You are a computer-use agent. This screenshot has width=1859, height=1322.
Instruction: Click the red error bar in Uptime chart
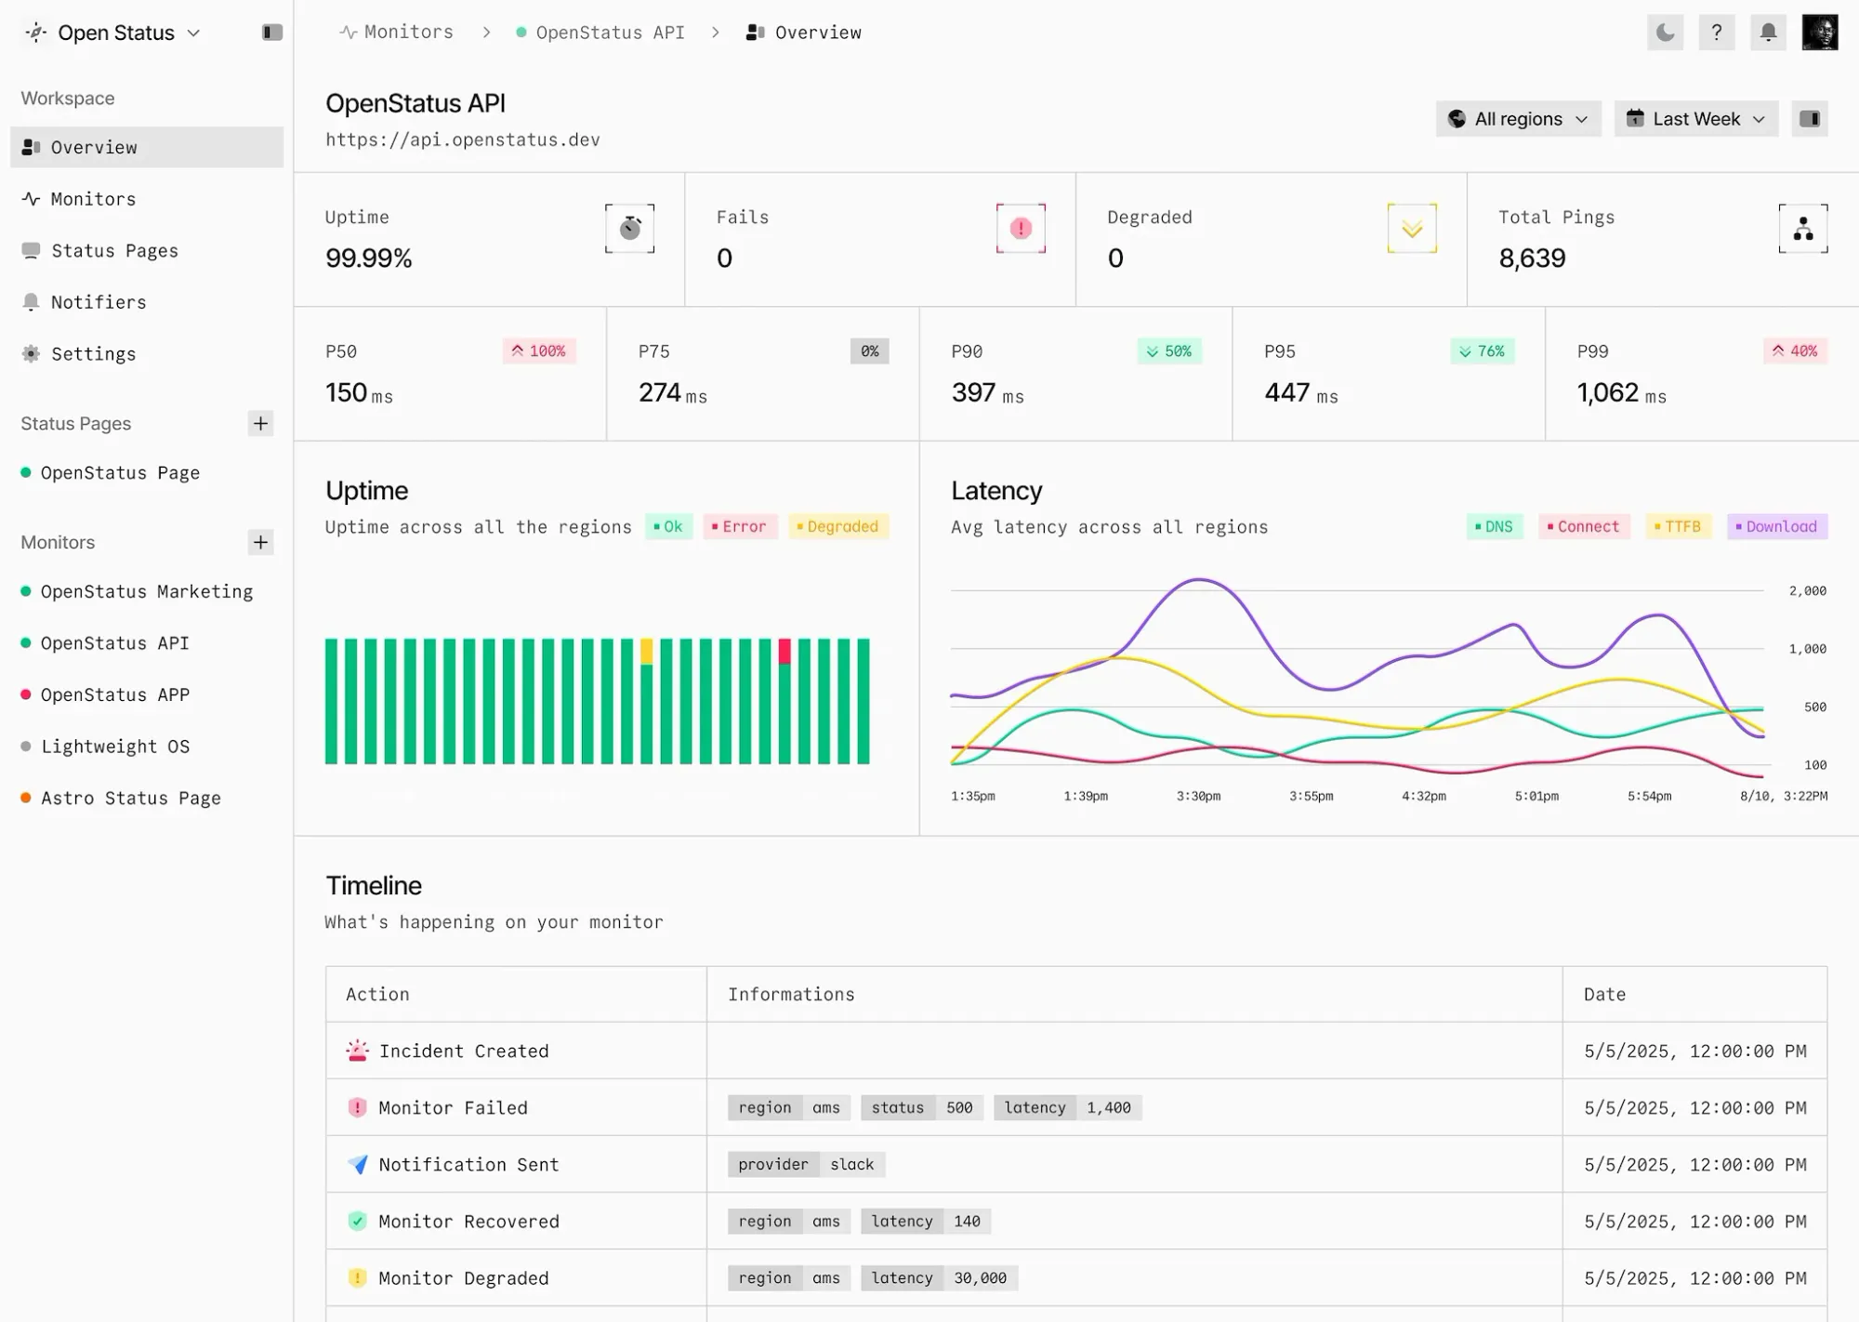[784, 651]
